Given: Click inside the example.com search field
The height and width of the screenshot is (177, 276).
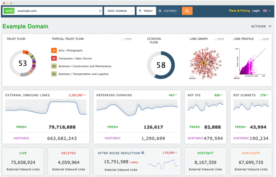Looking at the screenshot, I should click(x=54, y=11).
